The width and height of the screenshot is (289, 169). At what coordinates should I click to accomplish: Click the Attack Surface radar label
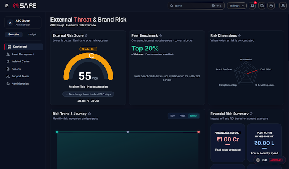pyautogui.click(x=223, y=69)
